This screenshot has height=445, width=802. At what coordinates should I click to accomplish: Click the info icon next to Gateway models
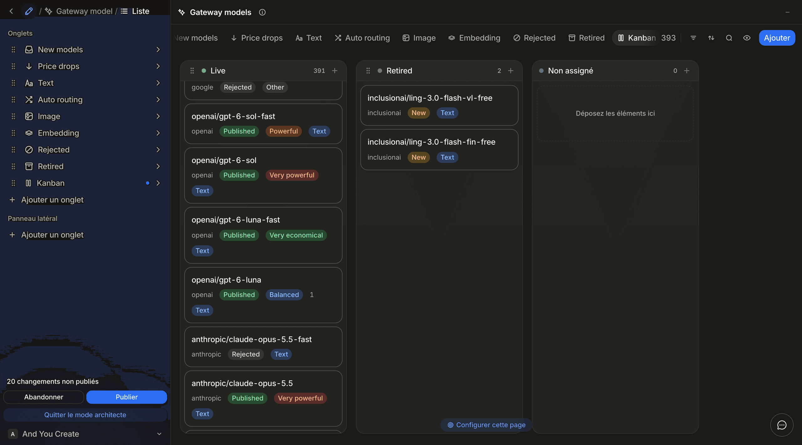click(x=262, y=12)
